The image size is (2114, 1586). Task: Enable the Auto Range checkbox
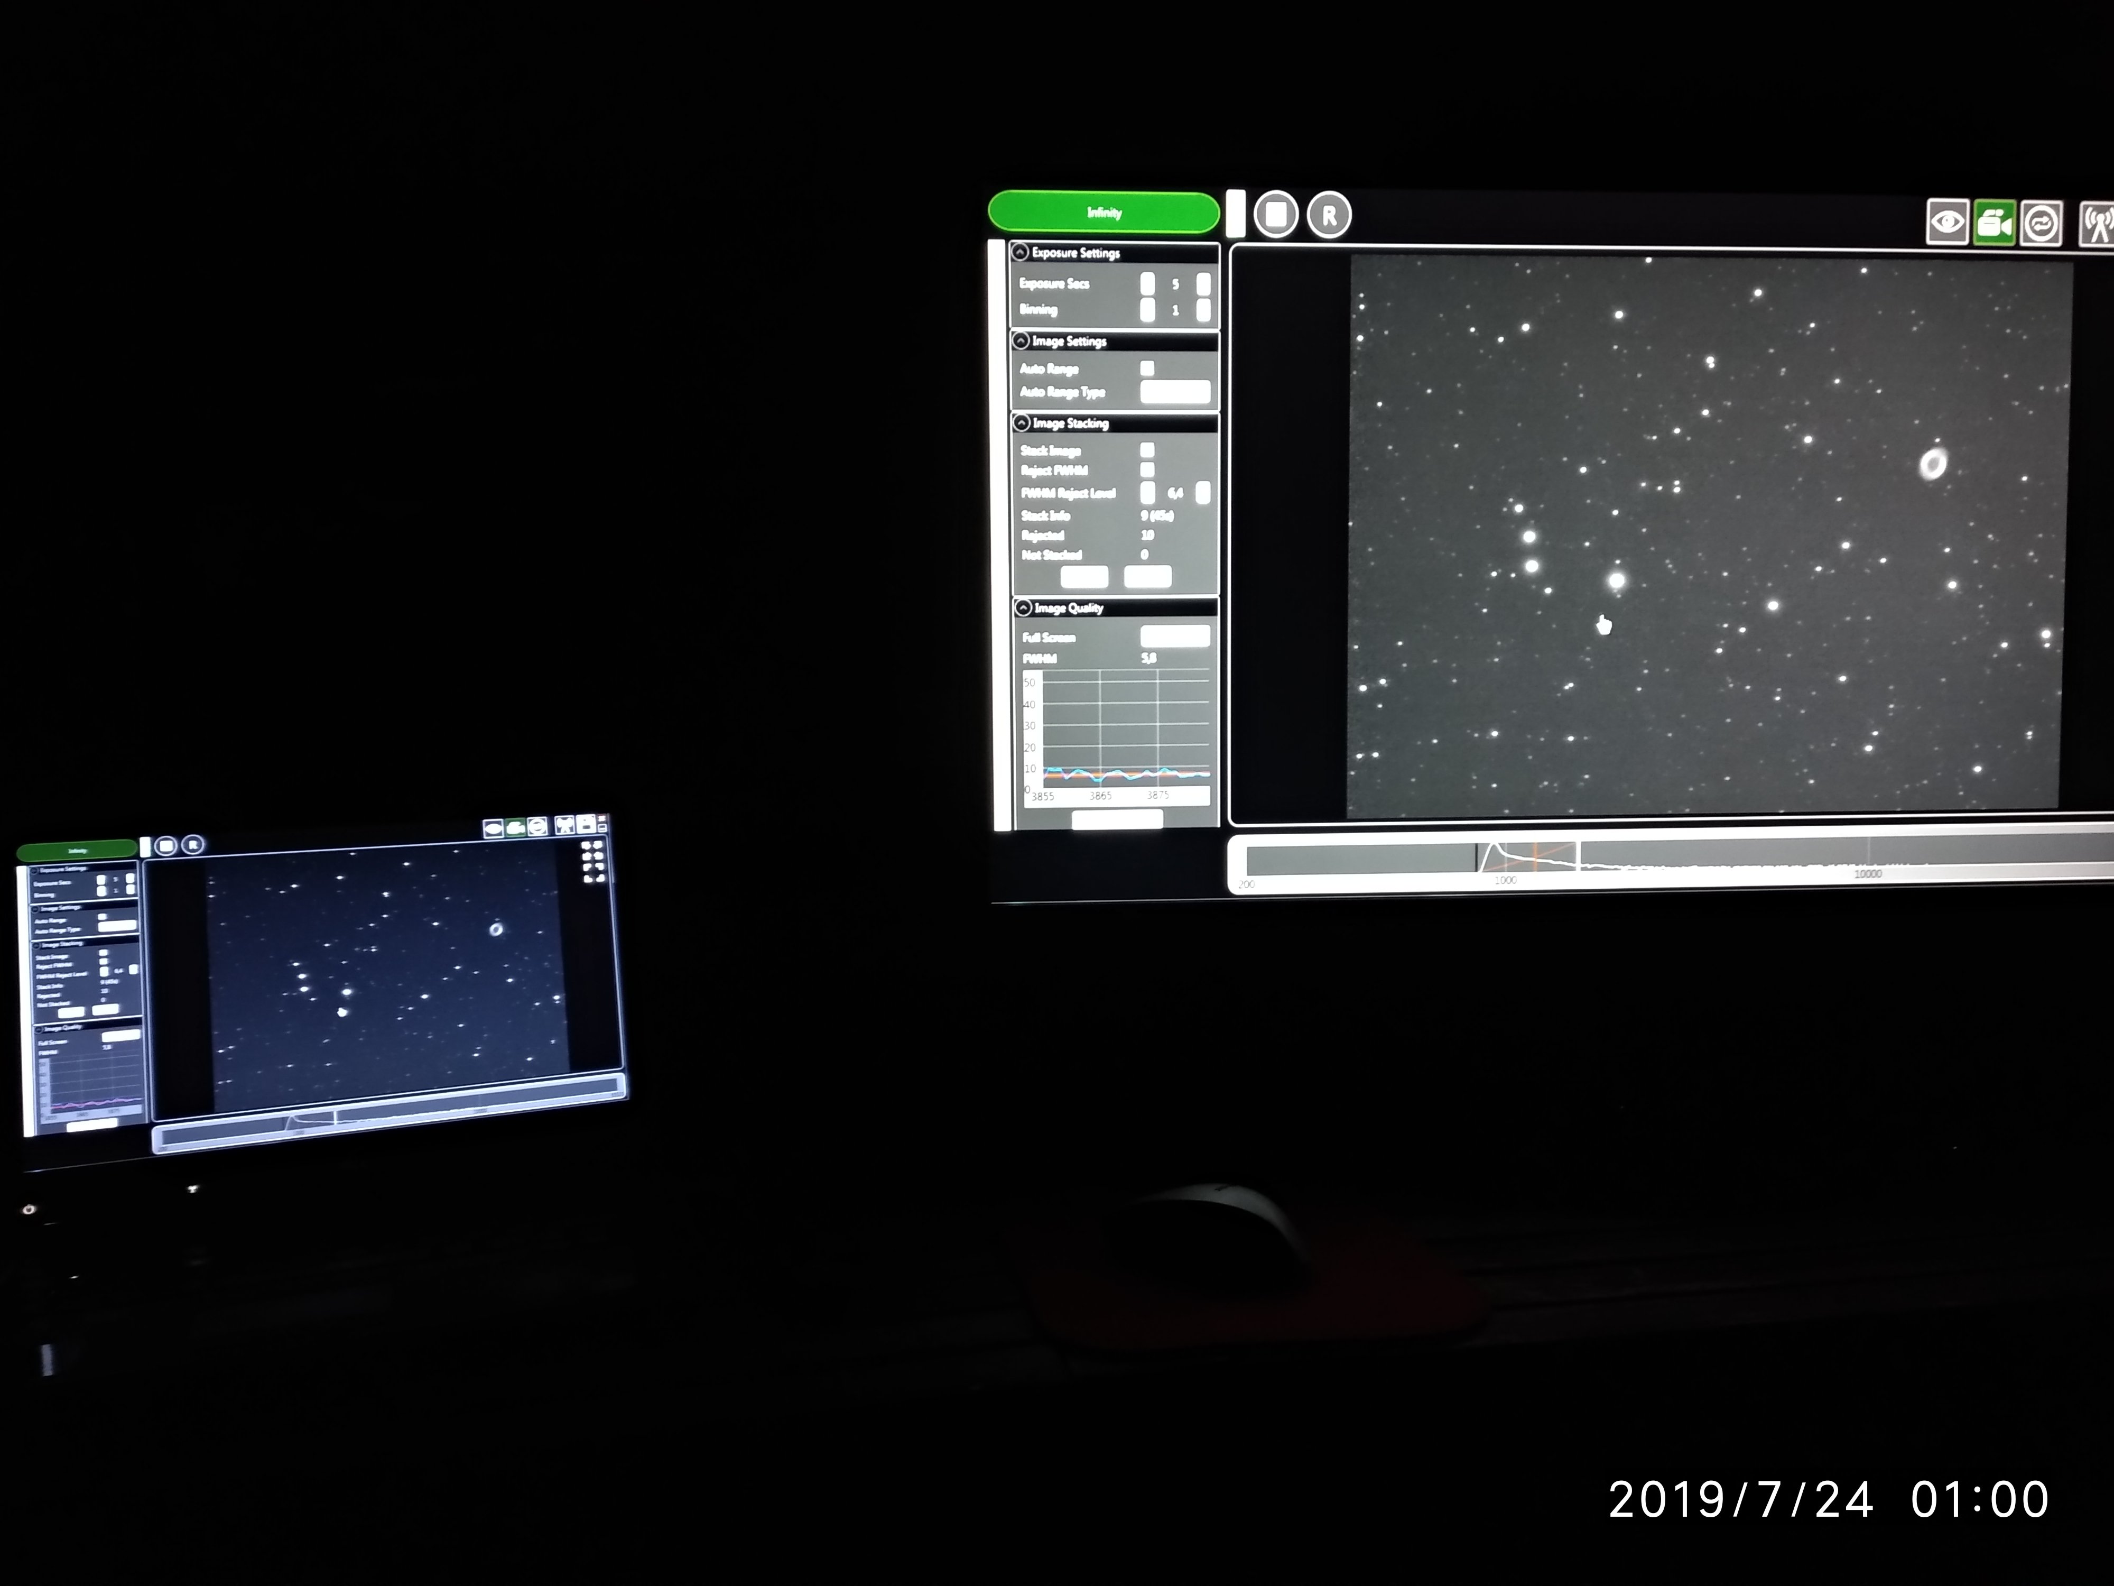click(x=1147, y=368)
